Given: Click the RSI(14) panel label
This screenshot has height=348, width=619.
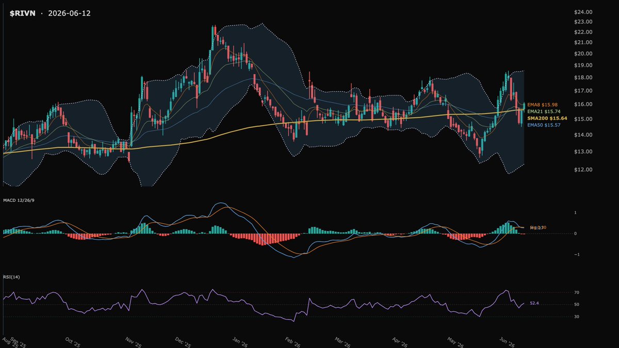Looking at the screenshot, I should tap(12, 278).
